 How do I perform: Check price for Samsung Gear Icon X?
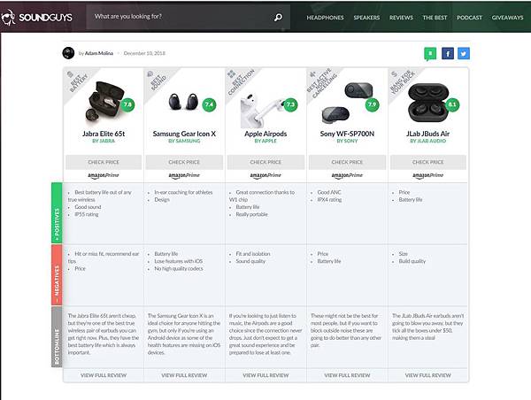(x=184, y=162)
